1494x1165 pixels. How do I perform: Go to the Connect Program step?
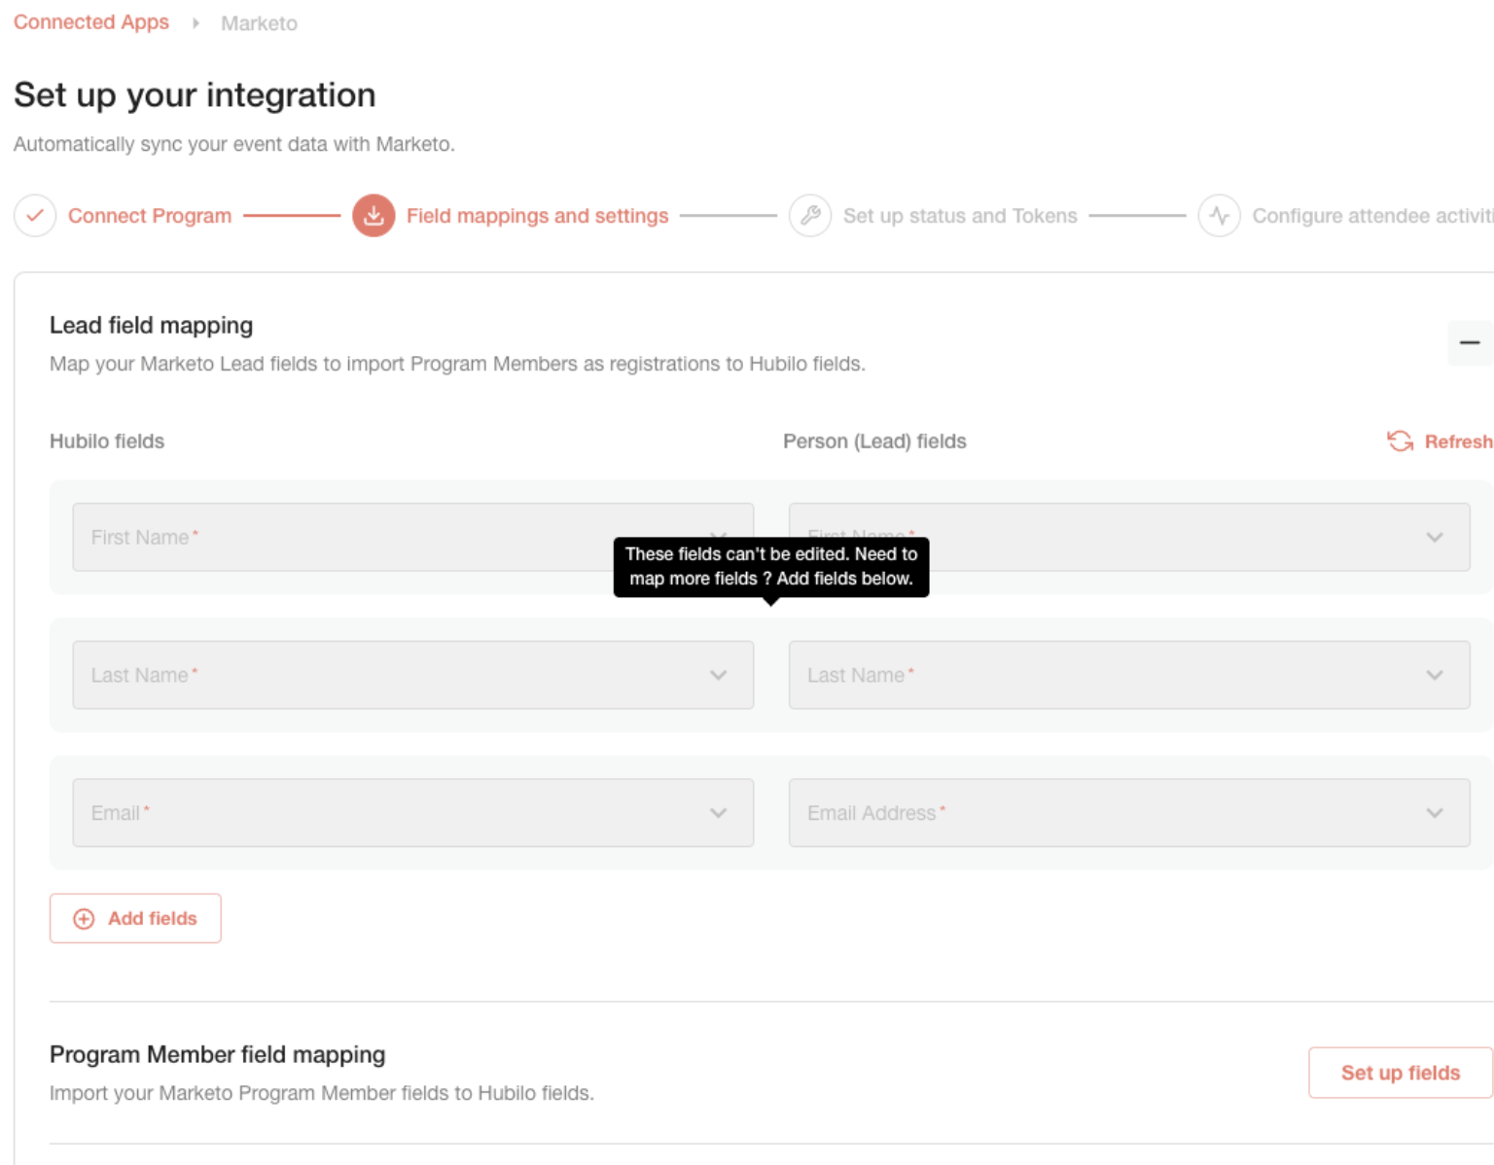[x=150, y=216]
